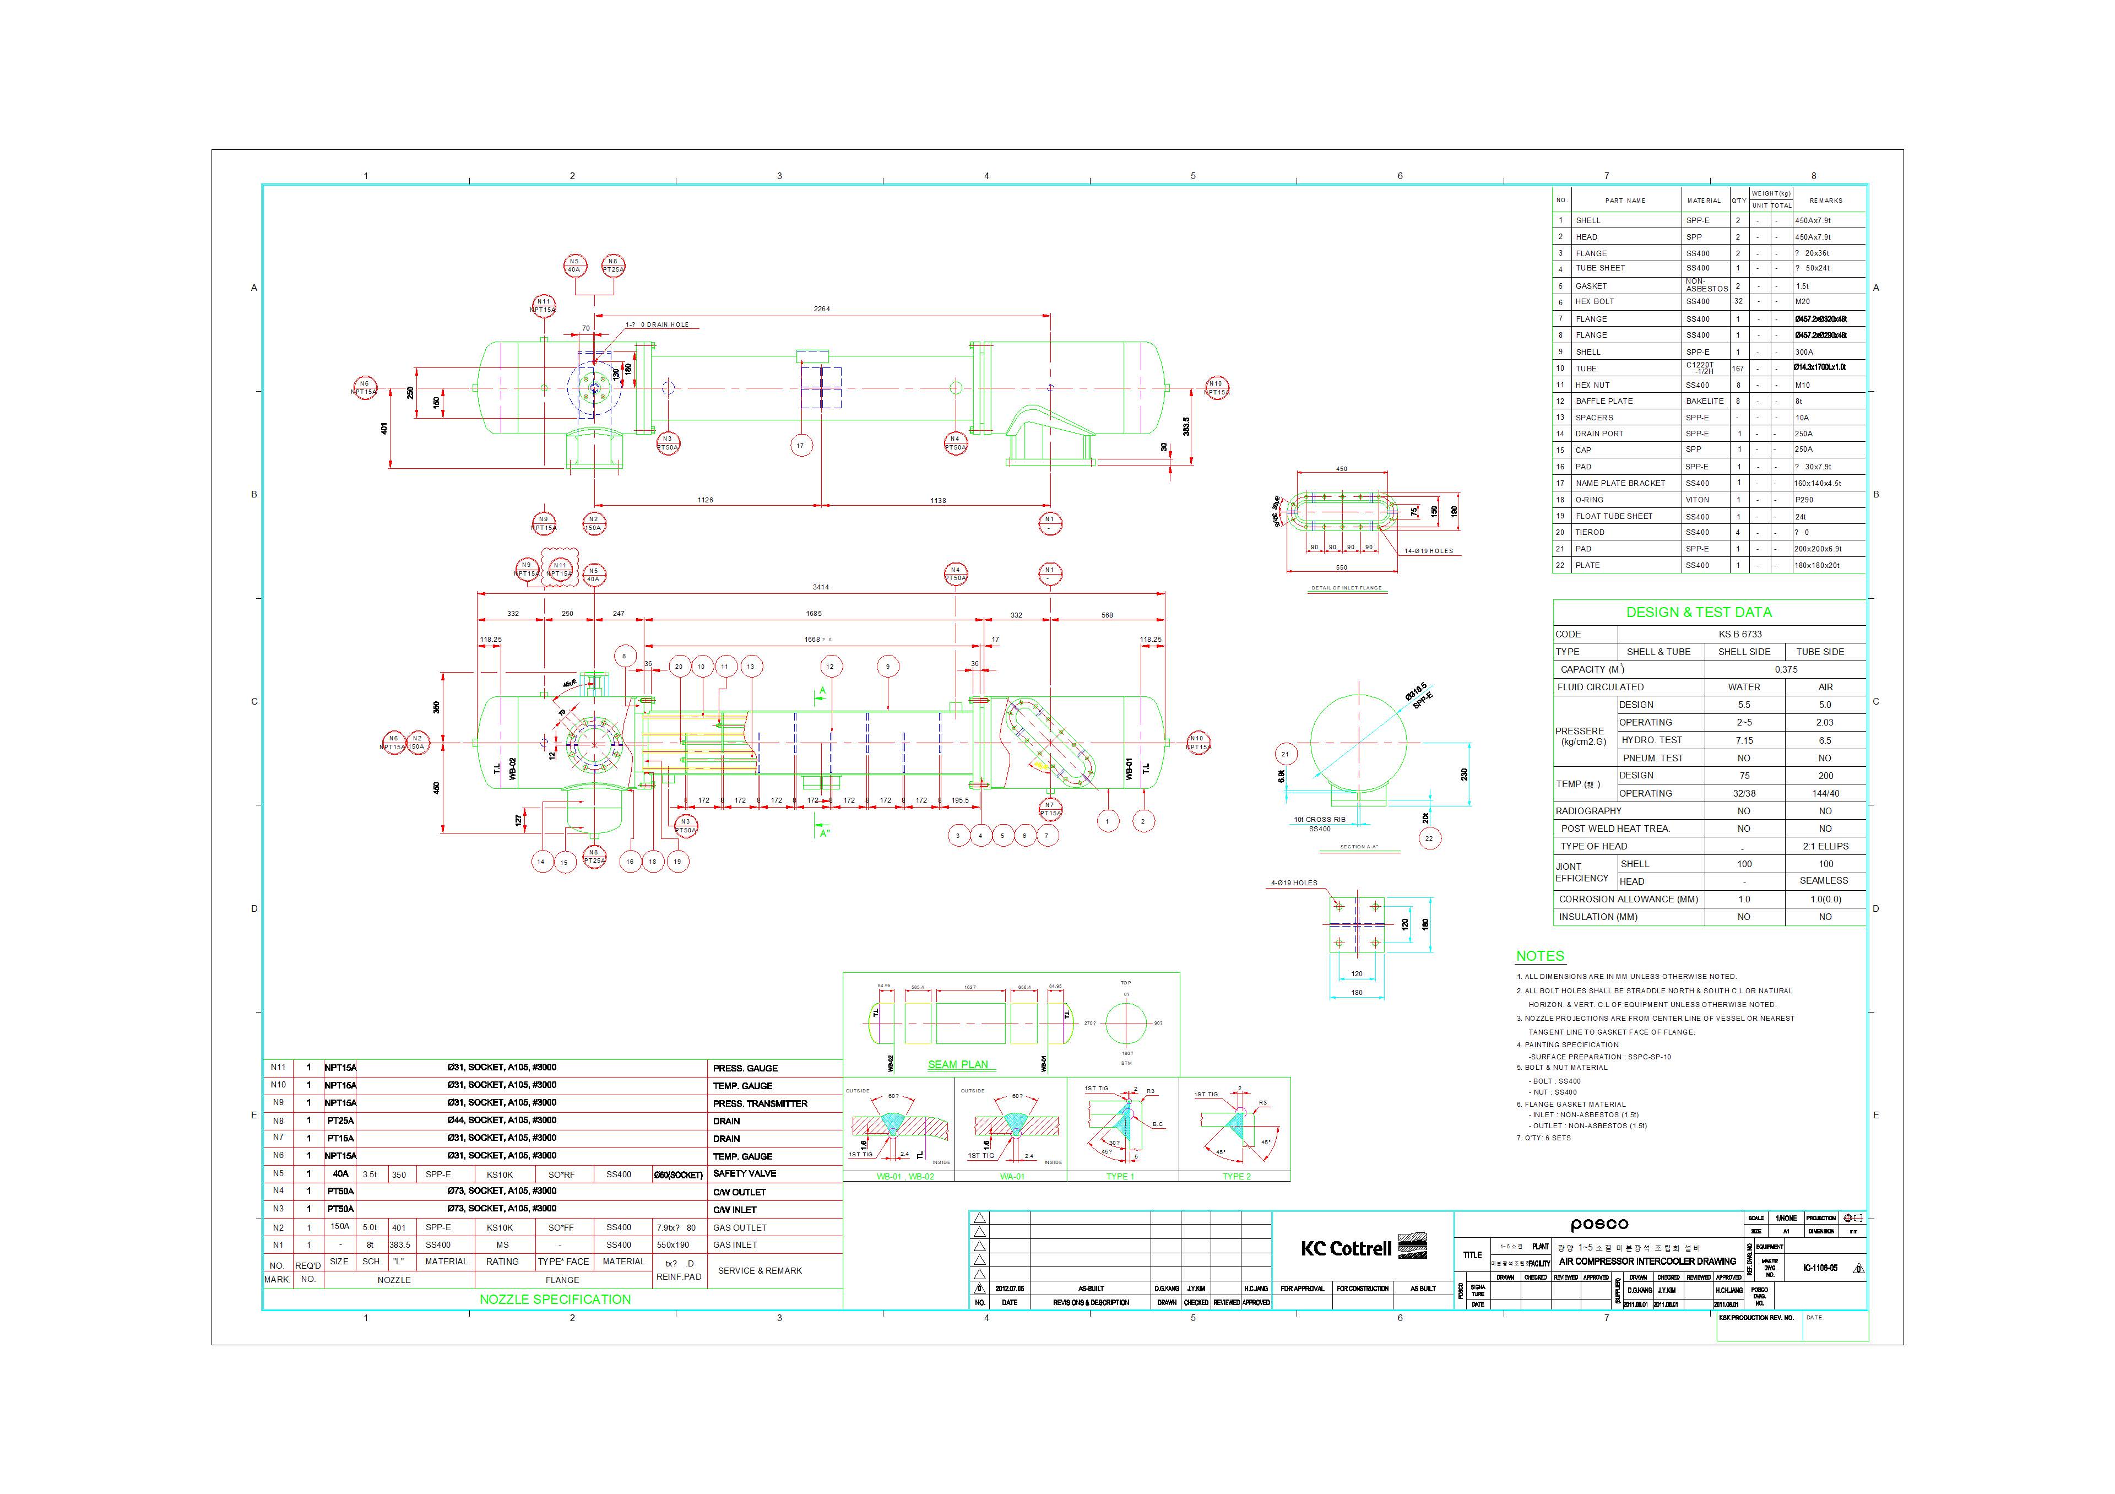Viewport: 2115px width, 1494px height.
Task: Click the CORROSION ALLOWANCE (MM) label
Action: point(1628,899)
